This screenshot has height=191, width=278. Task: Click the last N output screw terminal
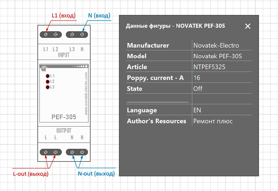tap(82, 152)
